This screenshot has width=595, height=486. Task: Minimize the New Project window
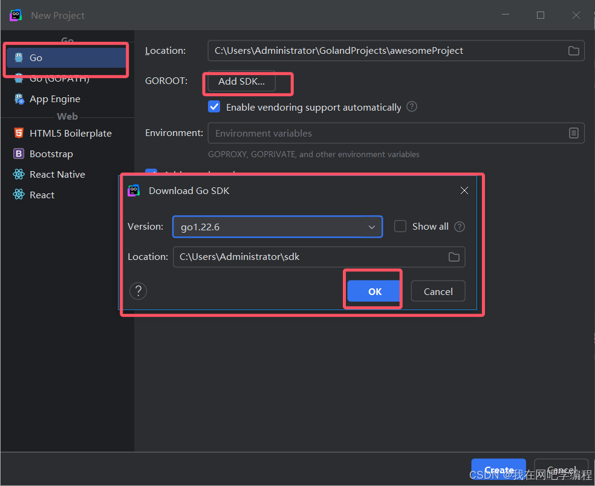click(x=506, y=15)
